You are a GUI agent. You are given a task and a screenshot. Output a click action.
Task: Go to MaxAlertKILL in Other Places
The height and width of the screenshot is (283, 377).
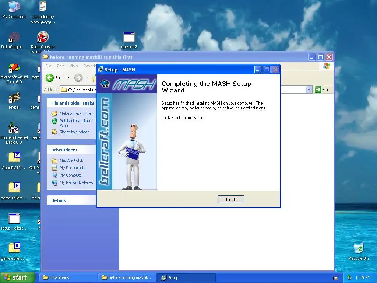click(71, 160)
